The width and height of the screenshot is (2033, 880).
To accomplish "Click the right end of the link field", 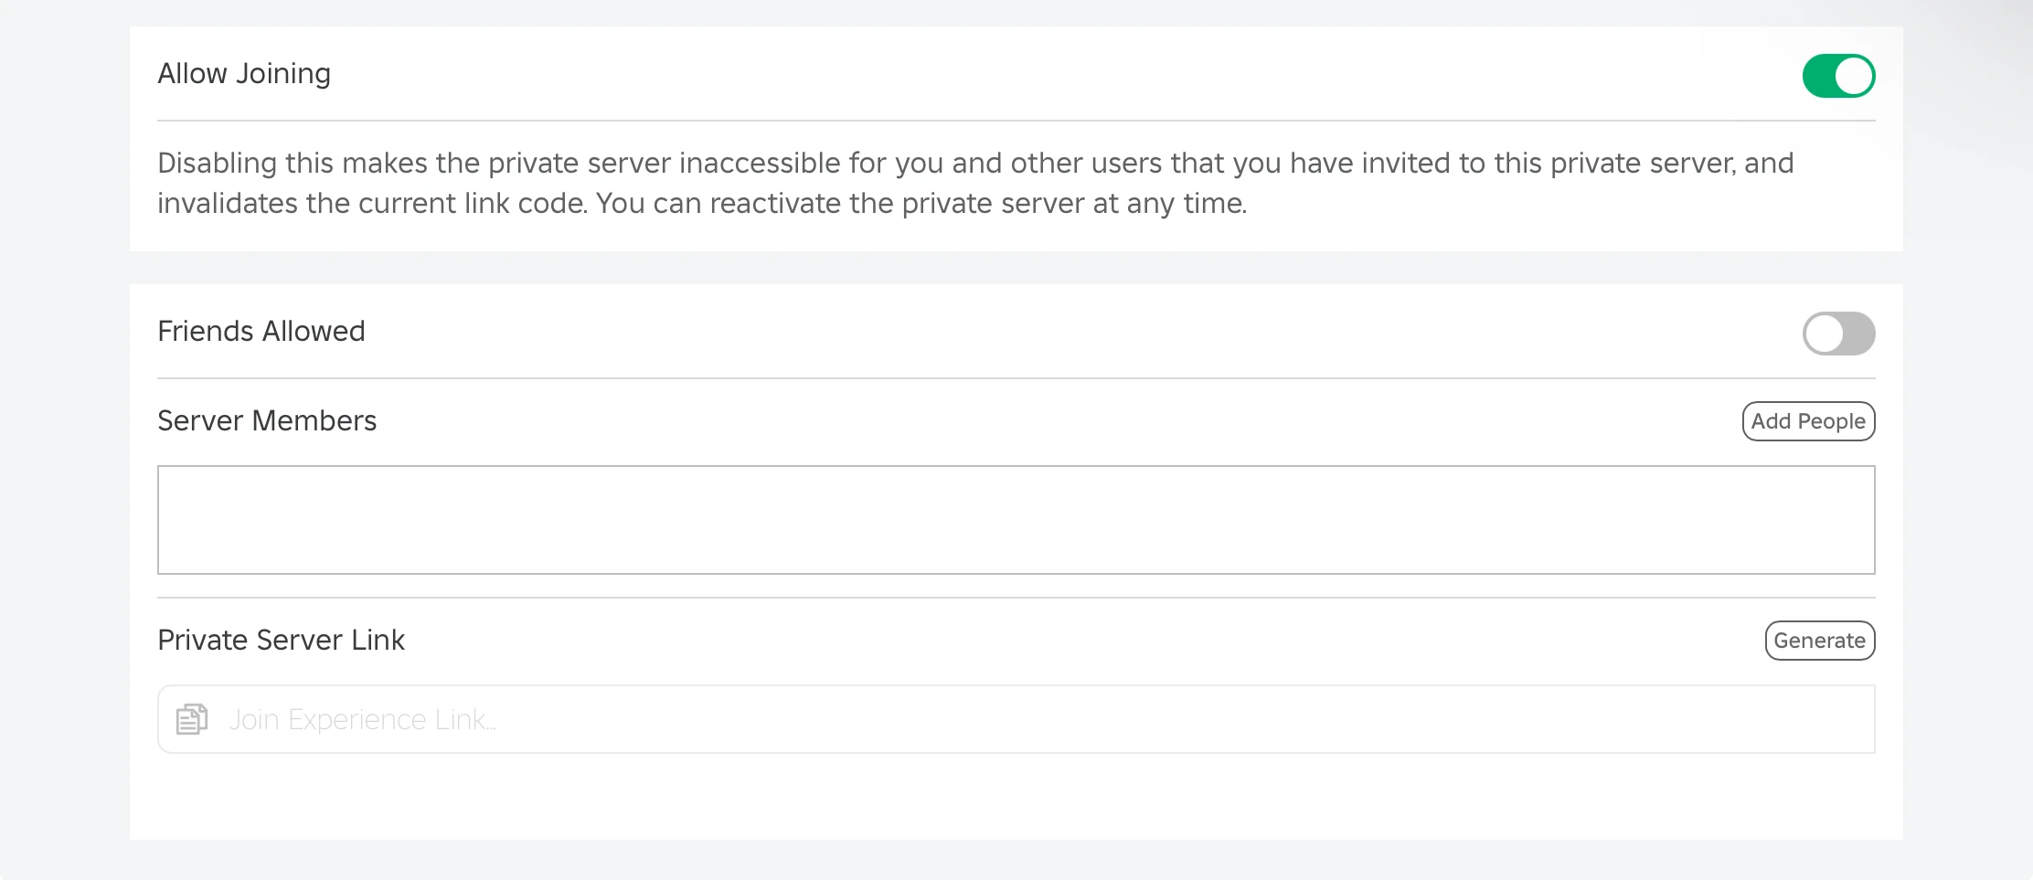I will (x=1847, y=719).
